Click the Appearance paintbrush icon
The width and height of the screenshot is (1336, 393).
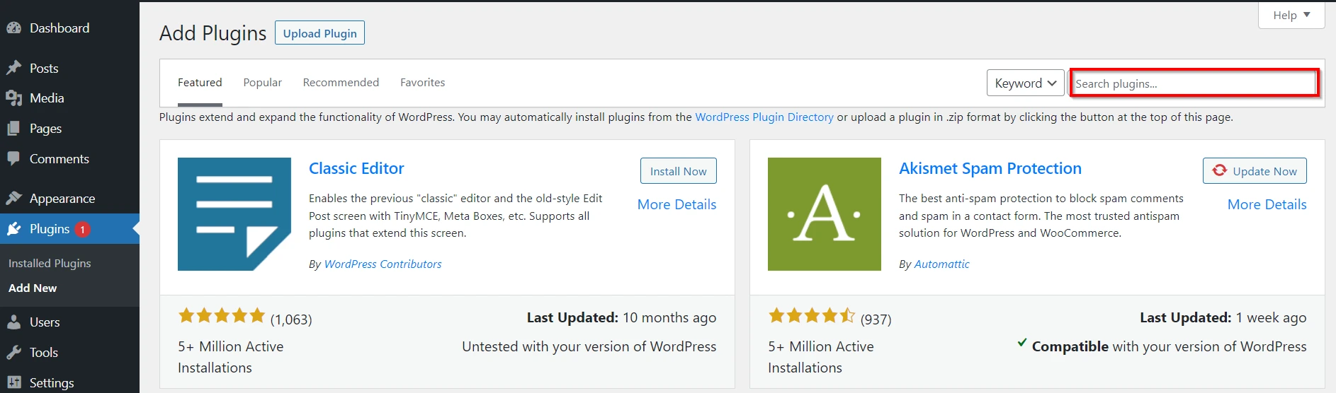pyautogui.click(x=13, y=199)
